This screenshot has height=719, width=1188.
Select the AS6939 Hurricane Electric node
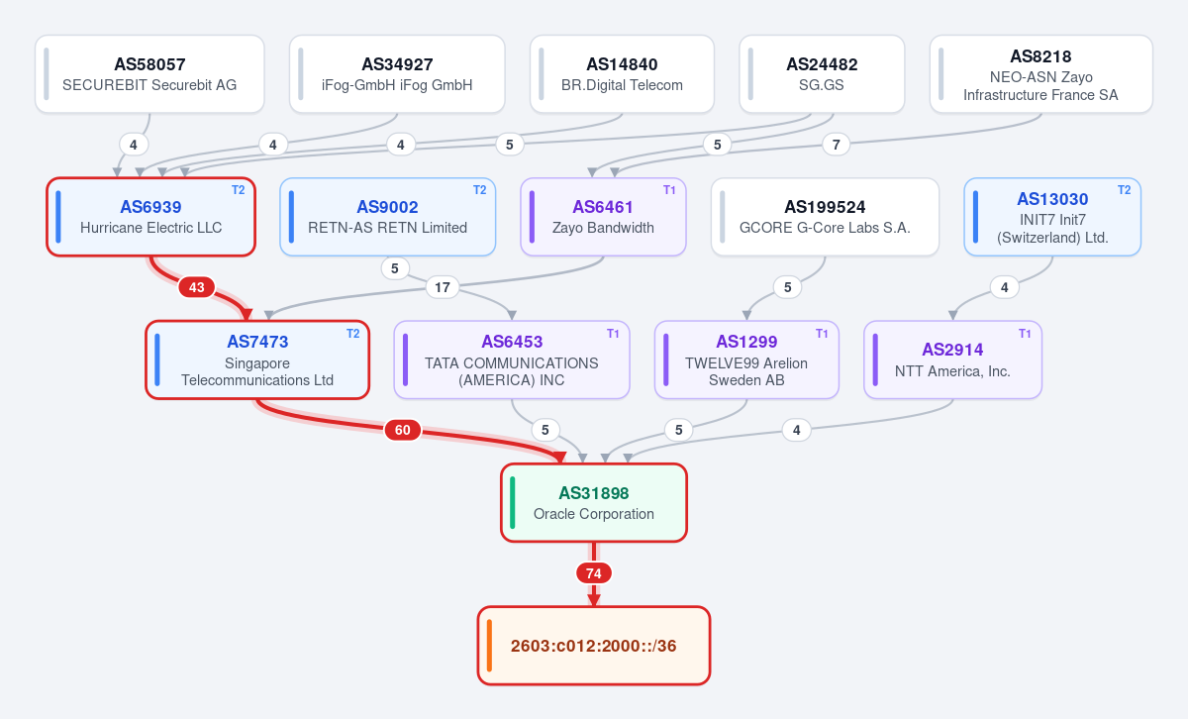(x=151, y=217)
